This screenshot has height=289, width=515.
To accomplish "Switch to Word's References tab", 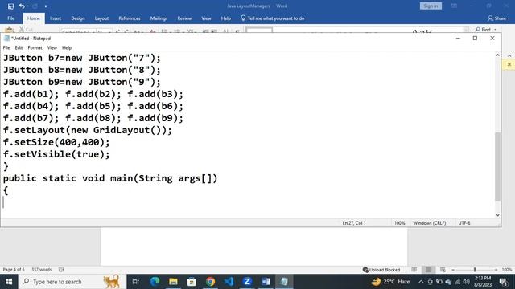I will coord(130,18).
